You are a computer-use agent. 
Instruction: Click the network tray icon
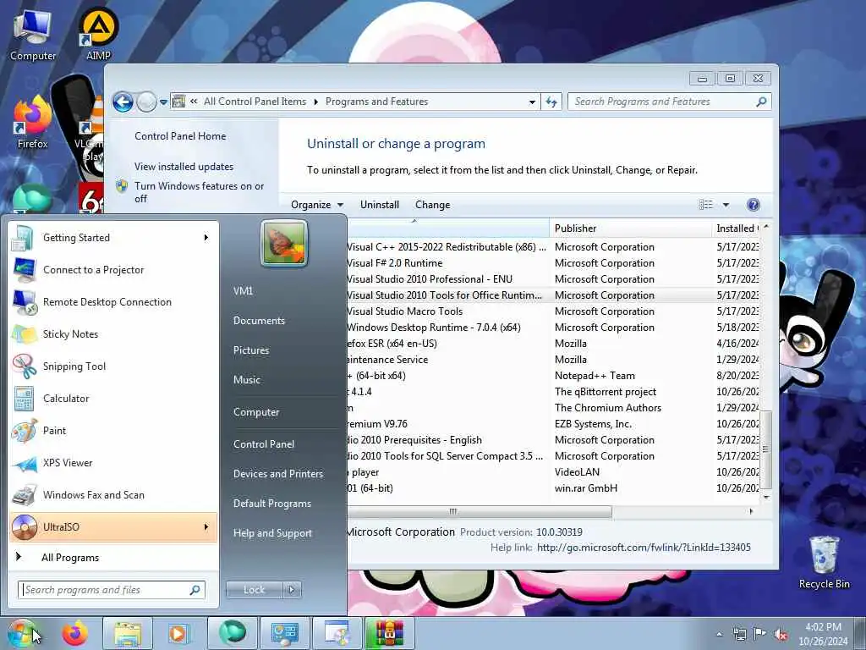[739, 634]
